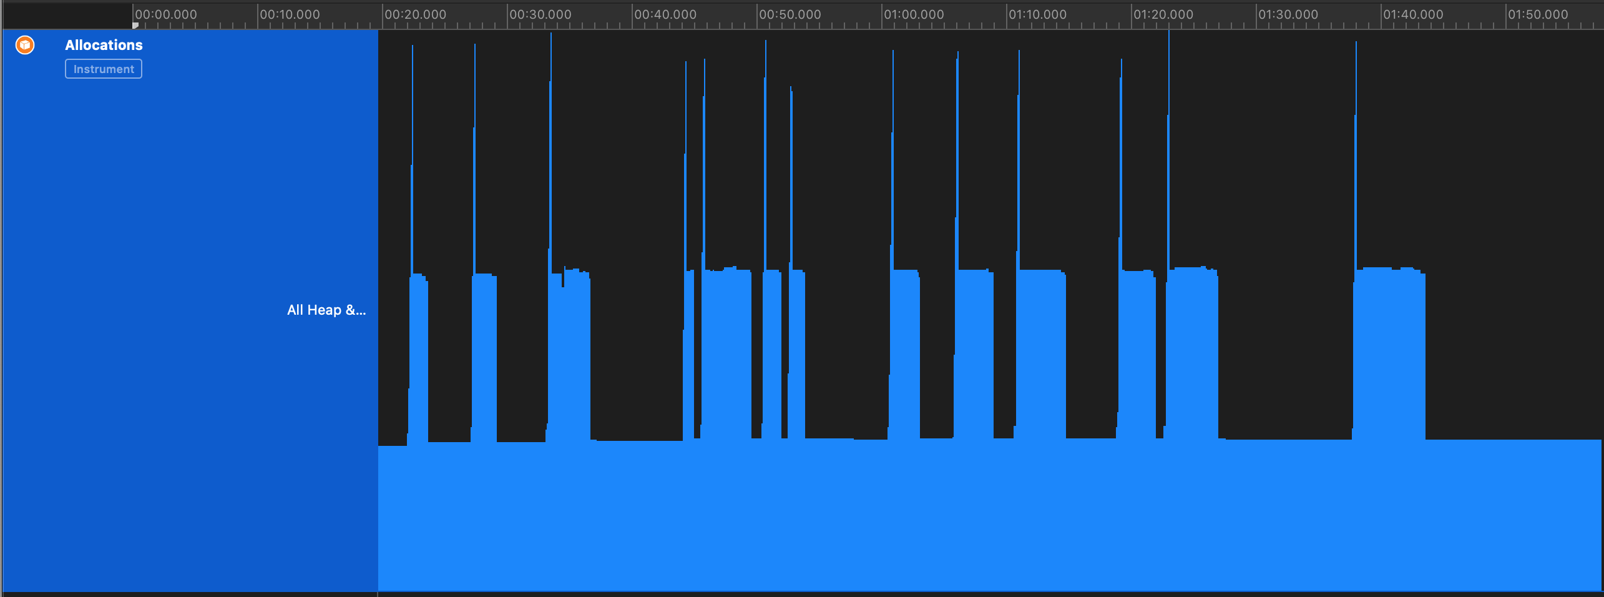Screen dimensions: 1604x597
Task: Click the orange Allocations instrument icon
Action: coord(25,45)
